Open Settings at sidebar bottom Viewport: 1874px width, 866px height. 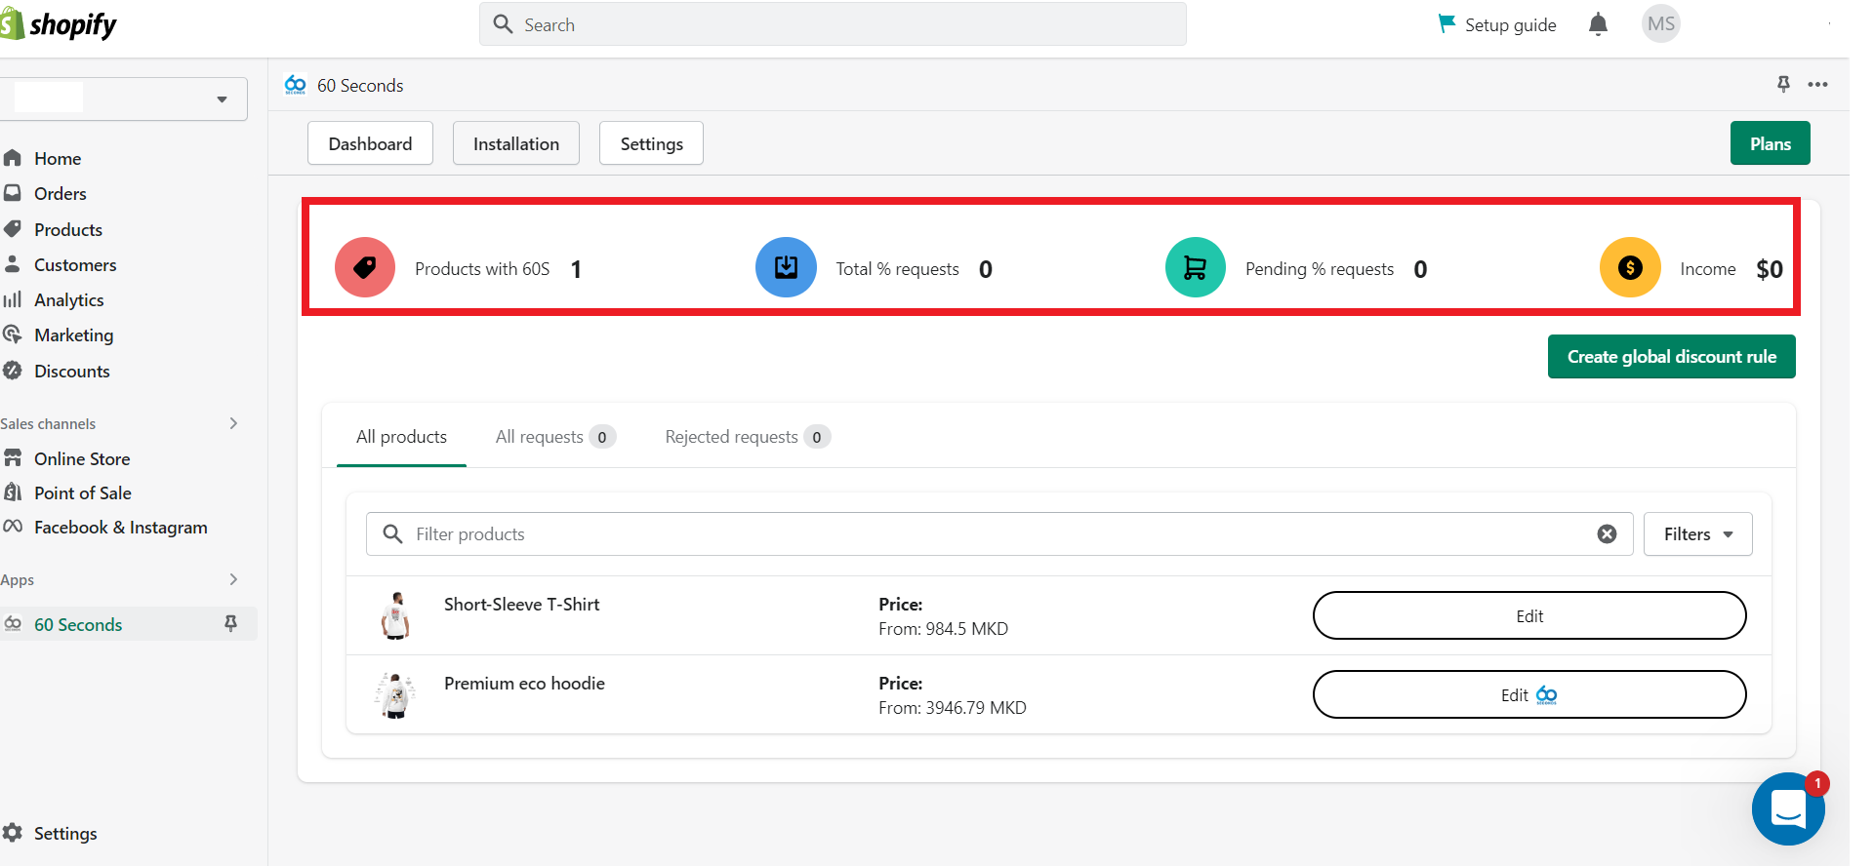[65, 834]
